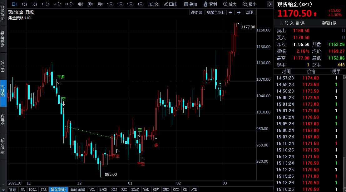Zoom in with the 放大 magnifier
This screenshot has height=192, width=346.
coord(230,4)
